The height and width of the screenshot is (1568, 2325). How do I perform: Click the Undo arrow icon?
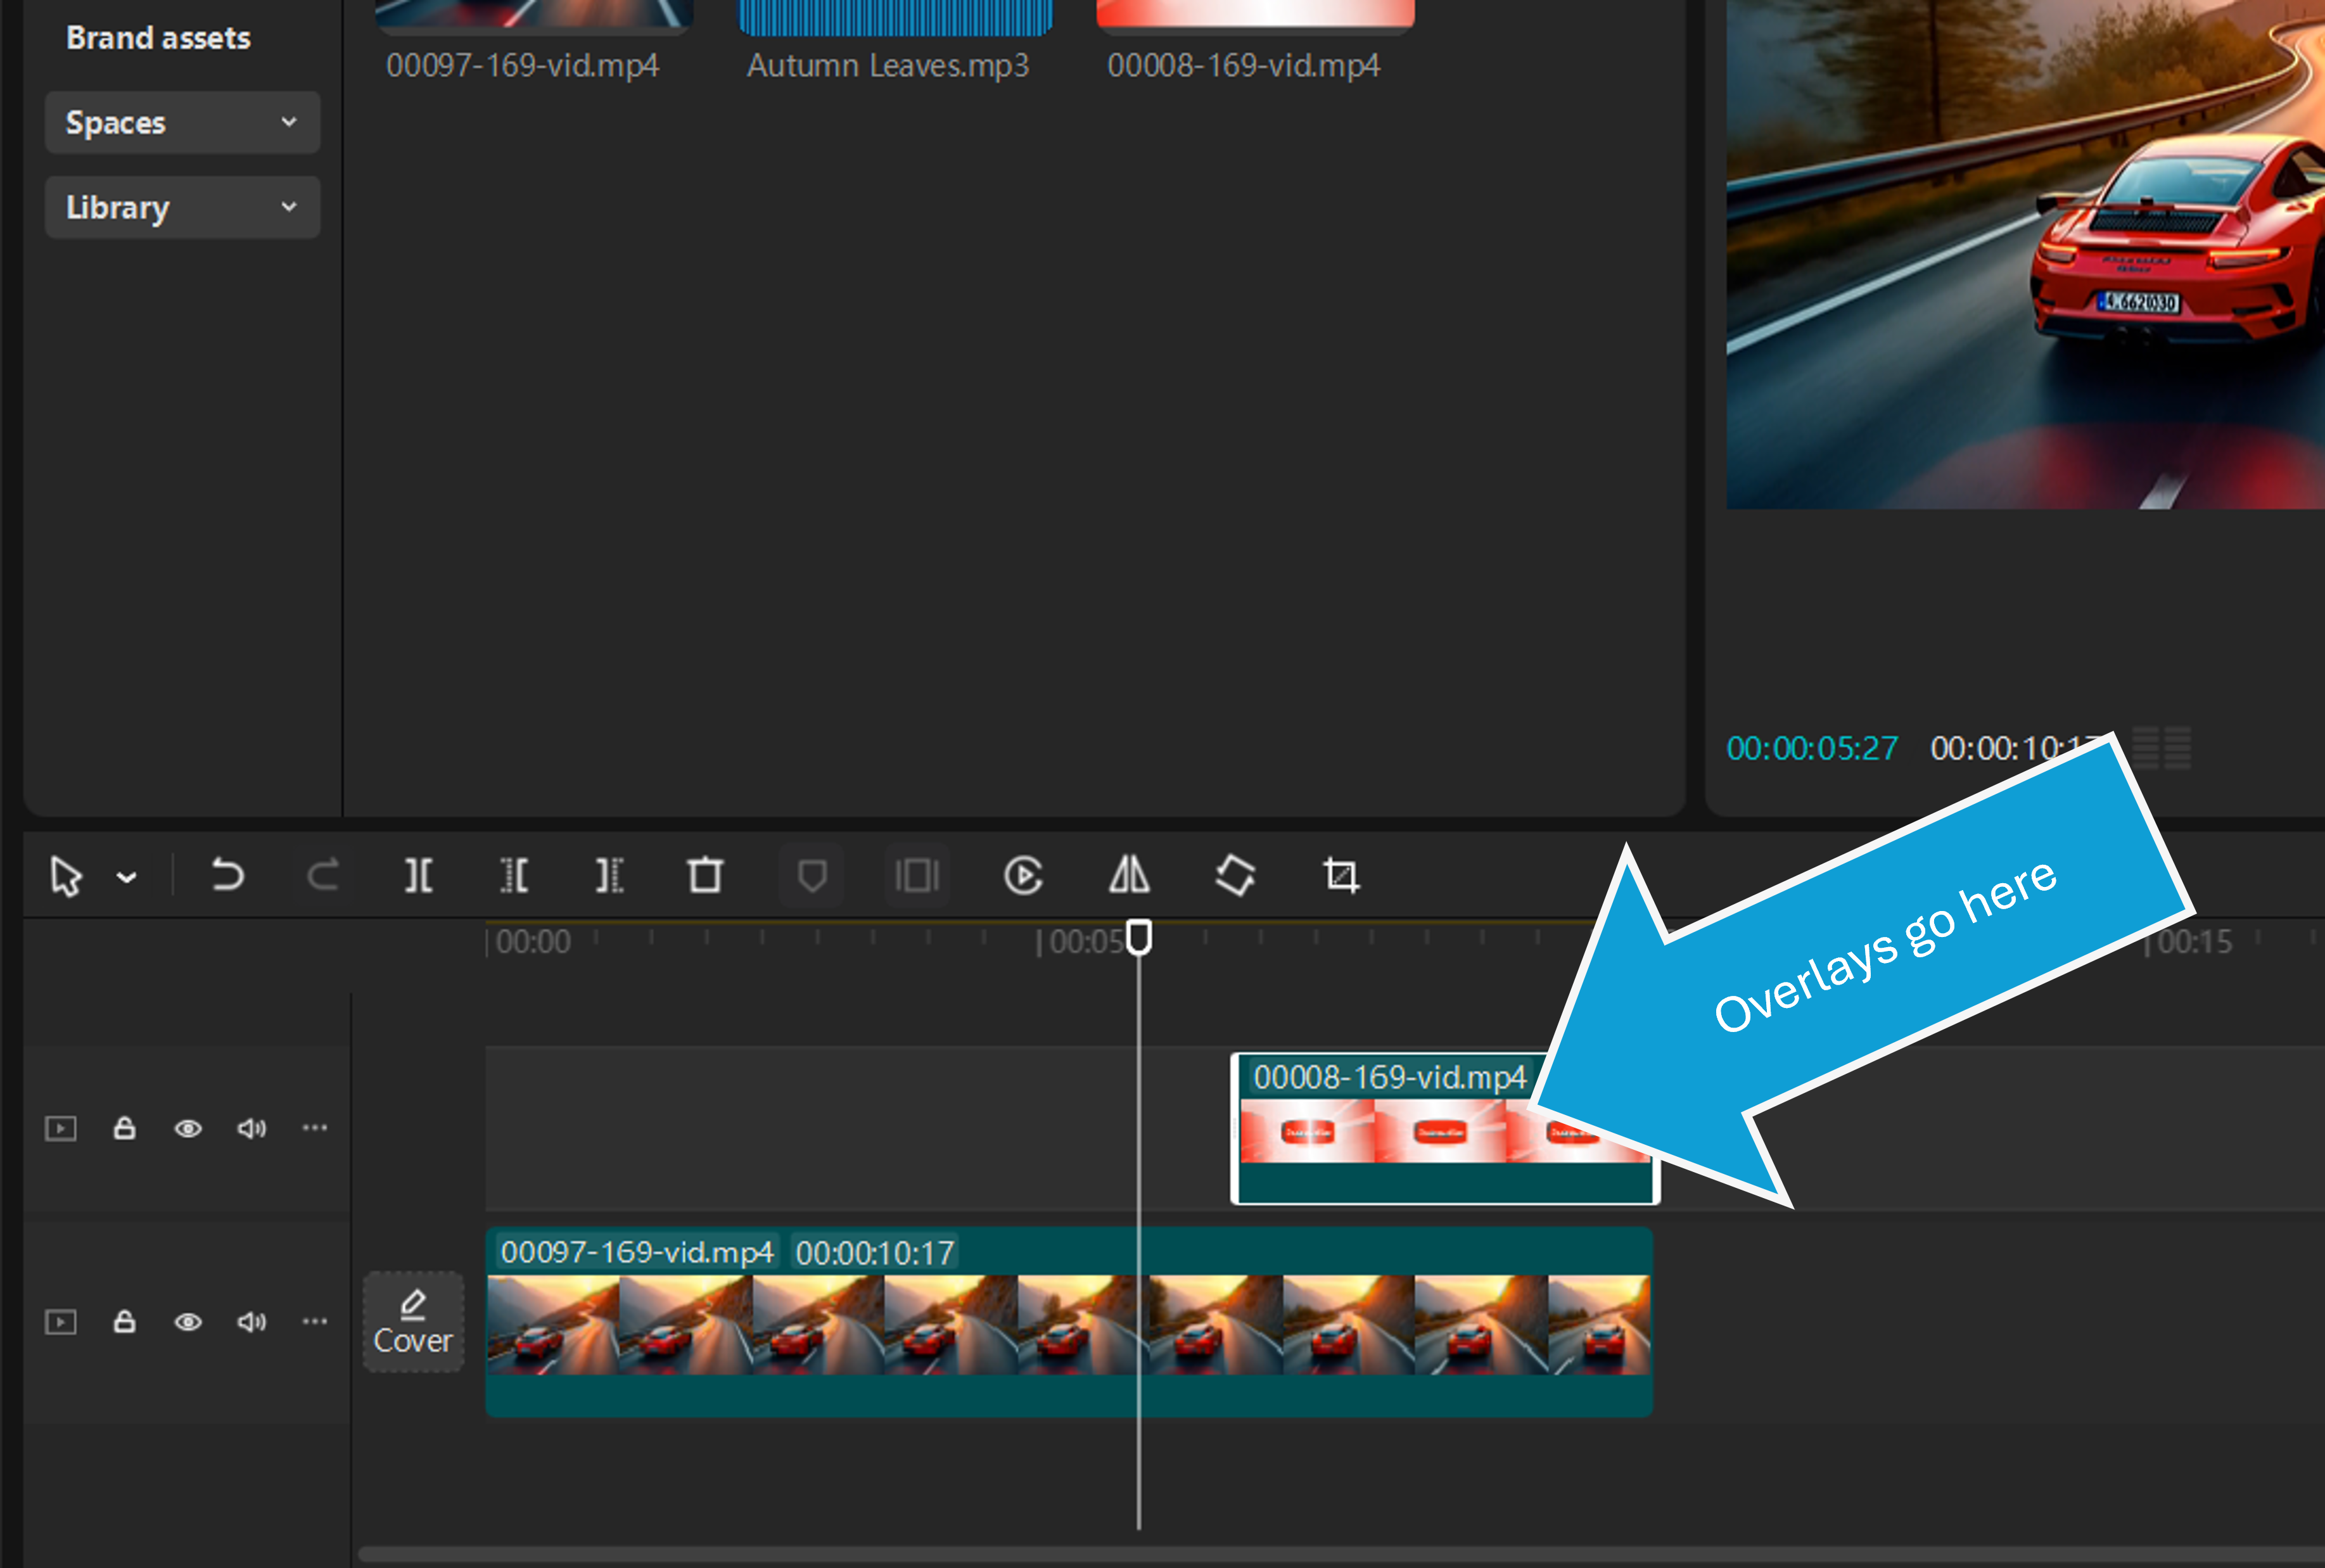coord(227,876)
